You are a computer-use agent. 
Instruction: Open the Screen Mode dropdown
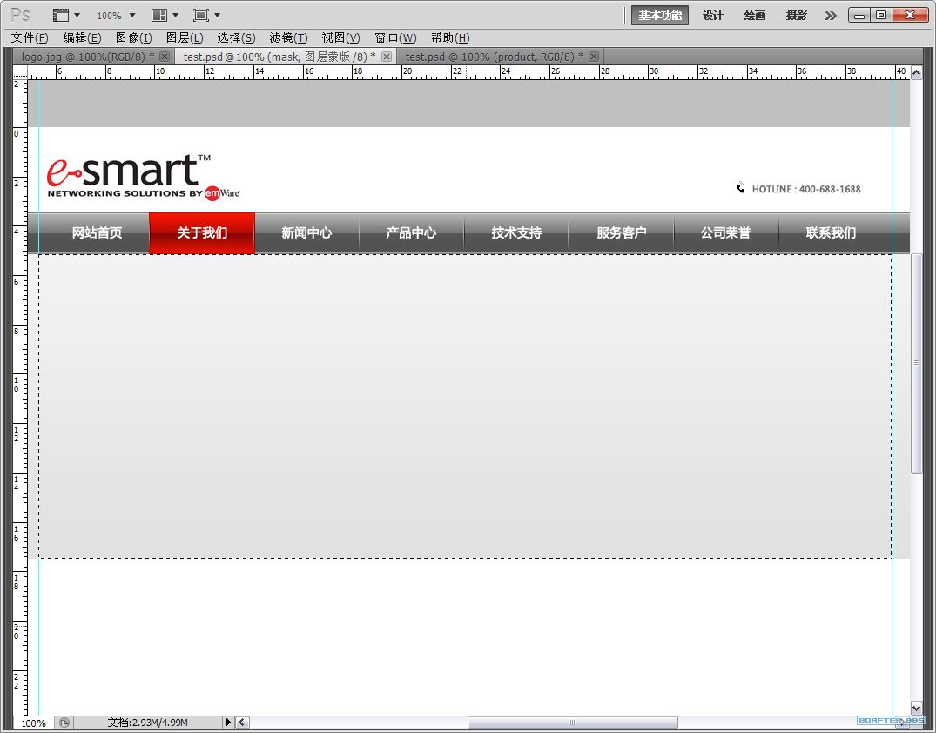pyautogui.click(x=206, y=15)
